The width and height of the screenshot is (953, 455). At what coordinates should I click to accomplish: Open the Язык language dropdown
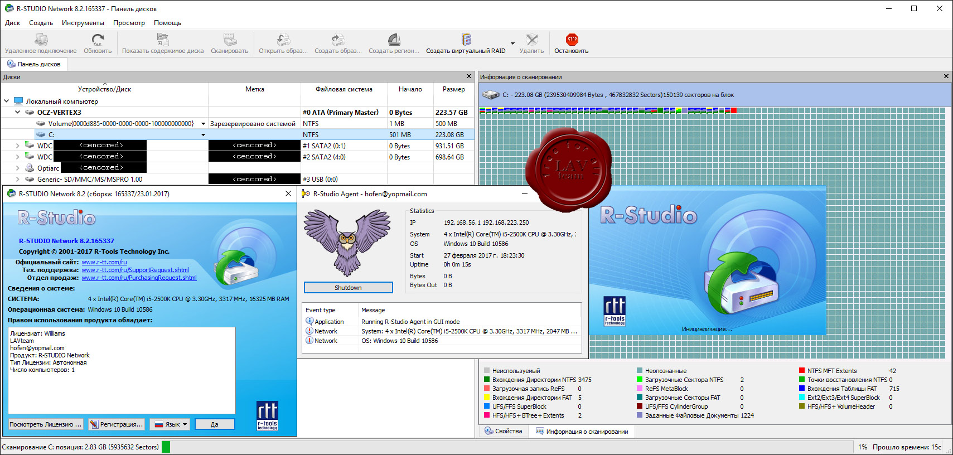point(170,424)
